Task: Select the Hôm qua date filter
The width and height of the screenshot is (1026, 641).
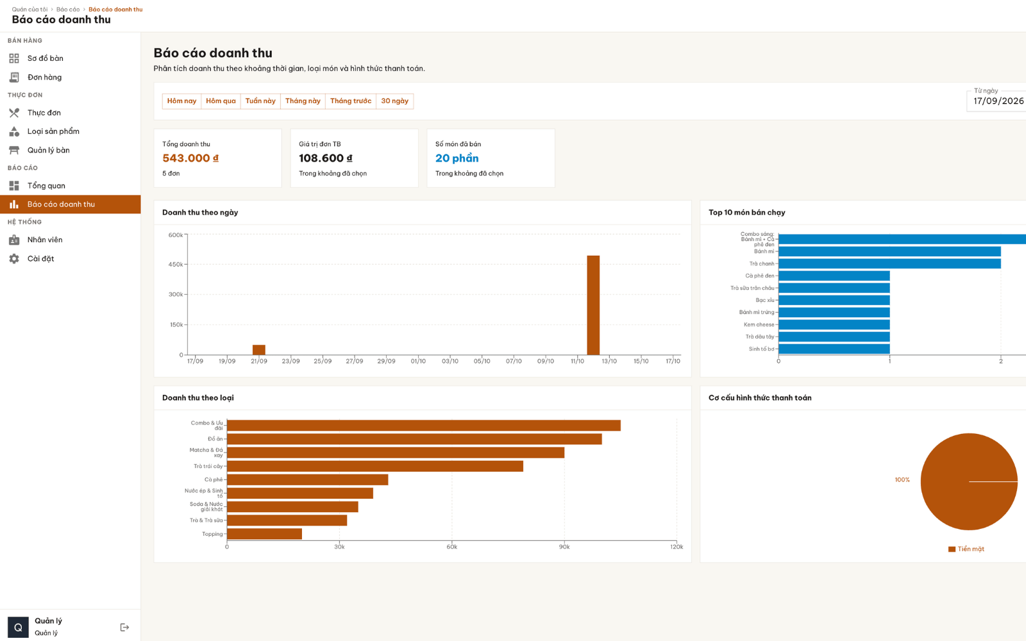Action: pyautogui.click(x=221, y=101)
